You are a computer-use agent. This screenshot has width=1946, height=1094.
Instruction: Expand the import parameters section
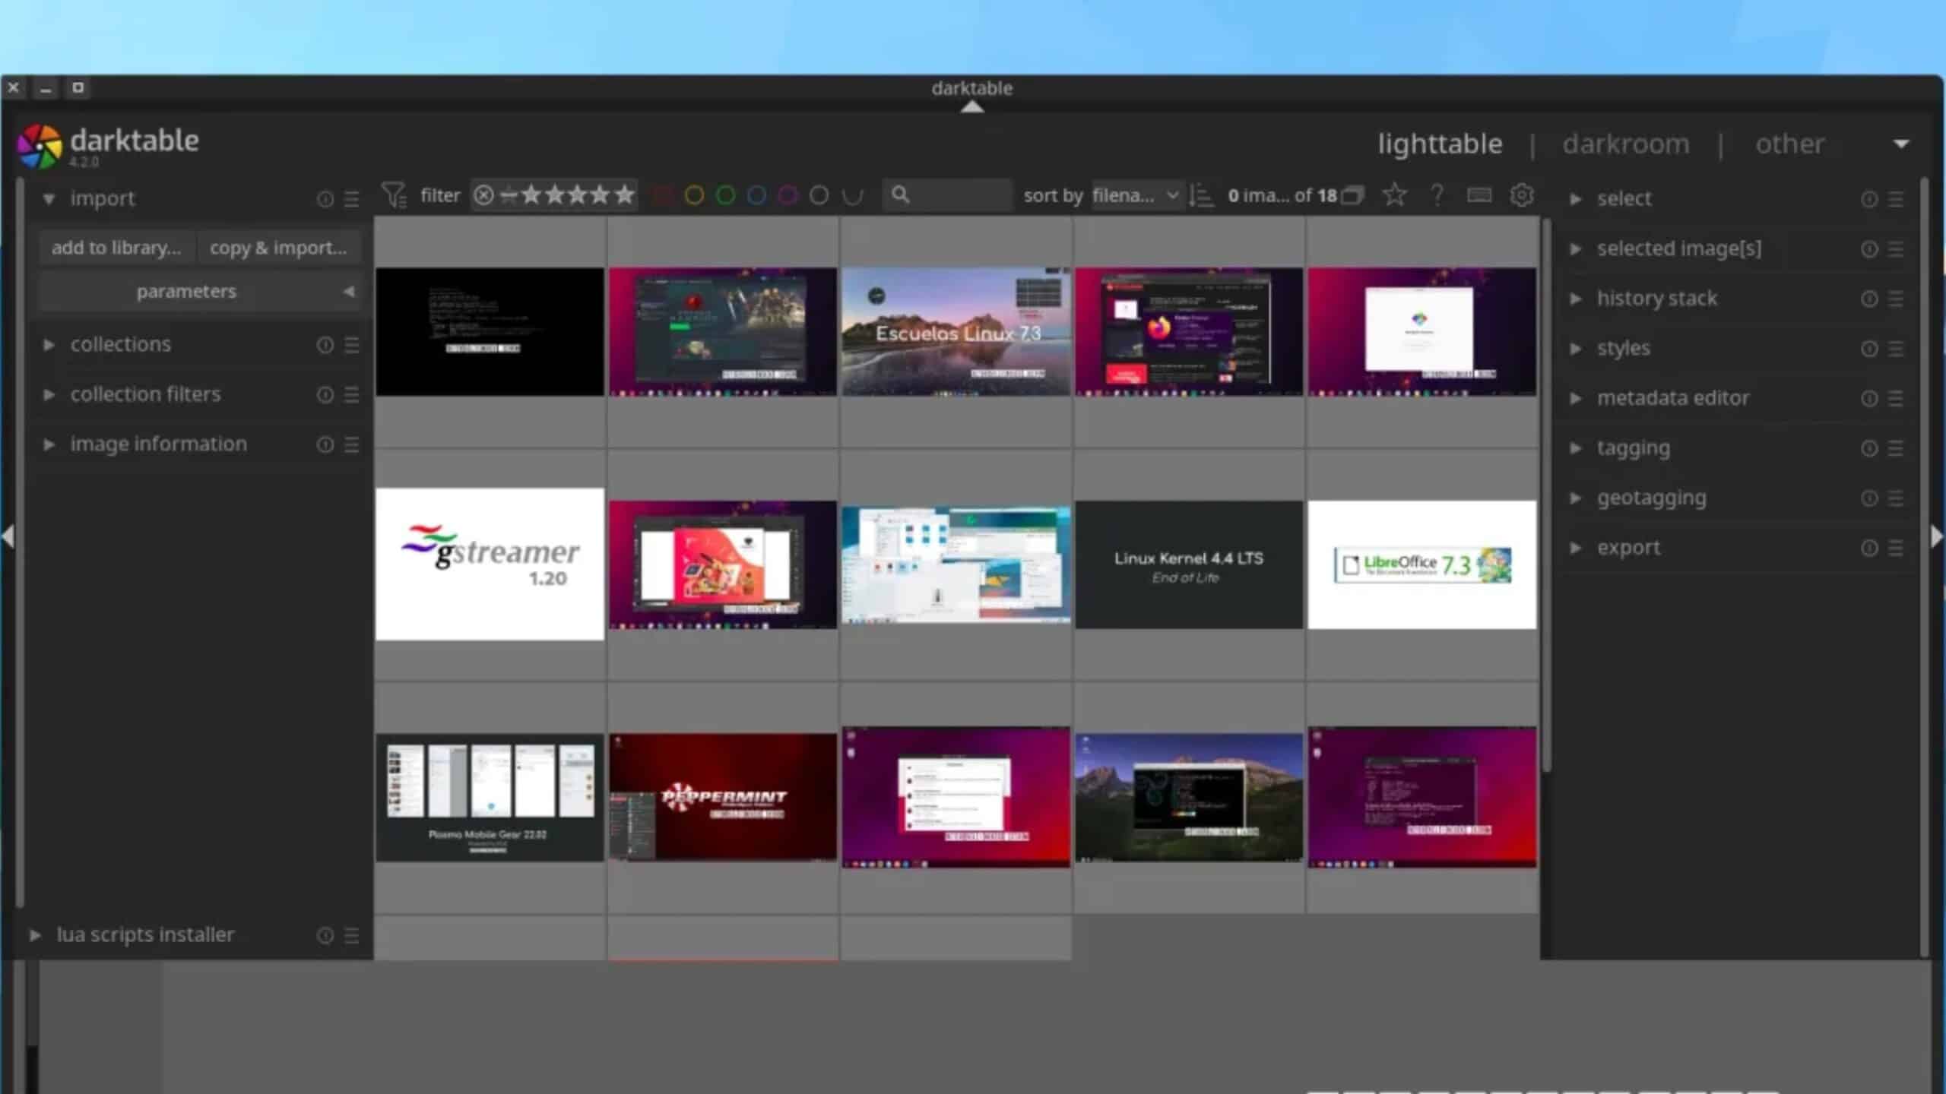coord(199,292)
